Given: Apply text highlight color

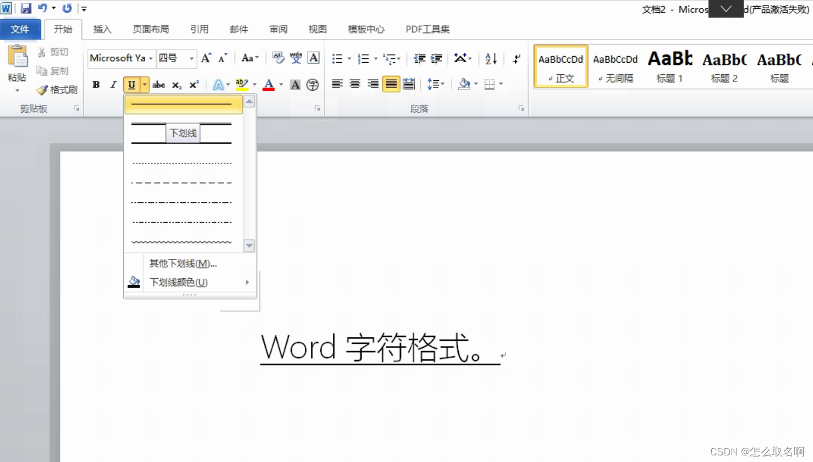Looking at the screenshot, I should click(x=241, y=85).
